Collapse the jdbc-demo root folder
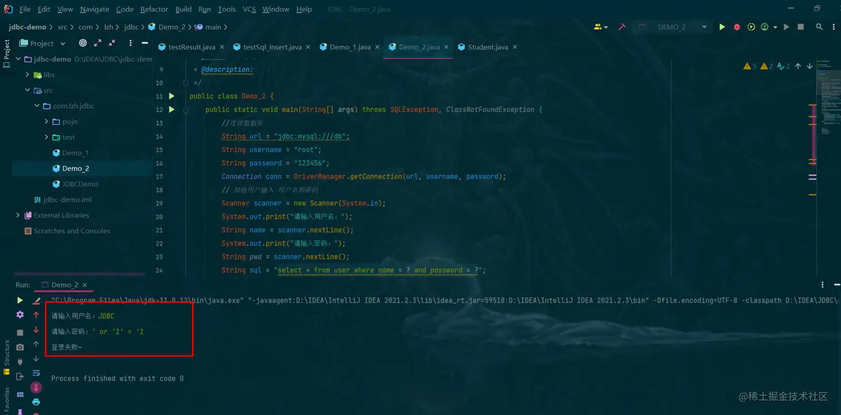This screenshot has width=841, height=415. [18, 58]
